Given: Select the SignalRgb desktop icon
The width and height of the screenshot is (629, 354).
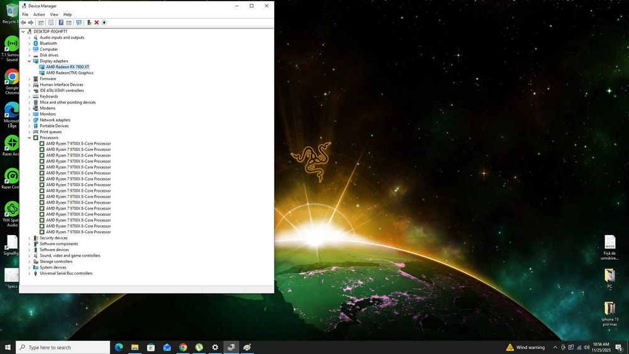Looking at the screenshot, I should (x=11, y=245).
